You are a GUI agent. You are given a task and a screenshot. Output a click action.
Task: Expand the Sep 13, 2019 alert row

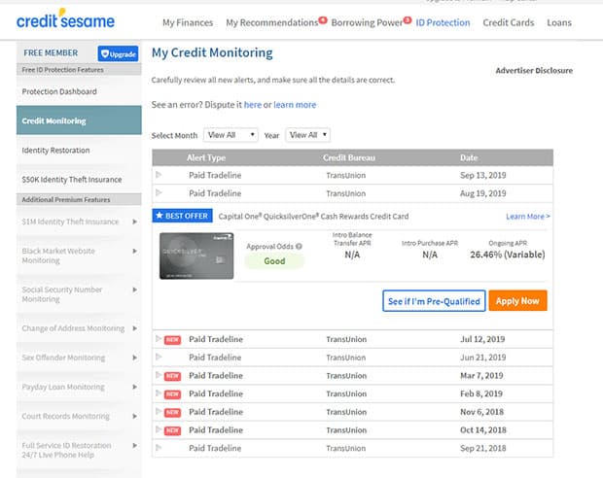159,175
